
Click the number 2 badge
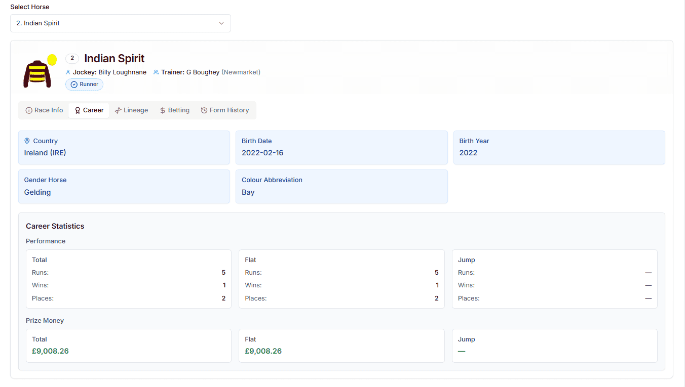coord(72,58)
